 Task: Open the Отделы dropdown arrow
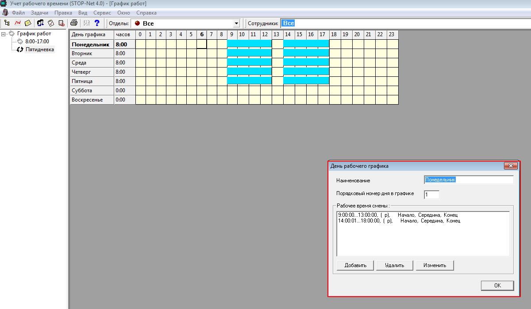[236, 23]
